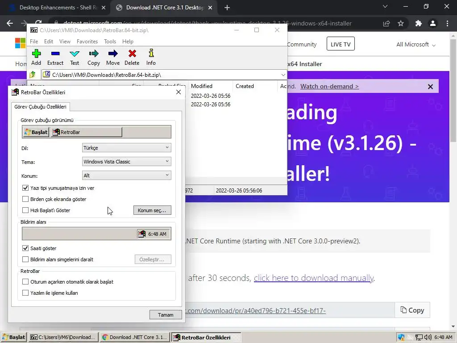Go up one folder level in 7-Zip
457x343 pixels.
[x=32, y=75]
